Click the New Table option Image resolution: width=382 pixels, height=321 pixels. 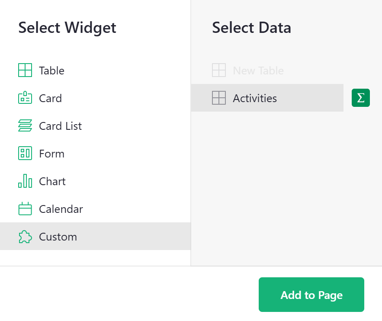259,70
